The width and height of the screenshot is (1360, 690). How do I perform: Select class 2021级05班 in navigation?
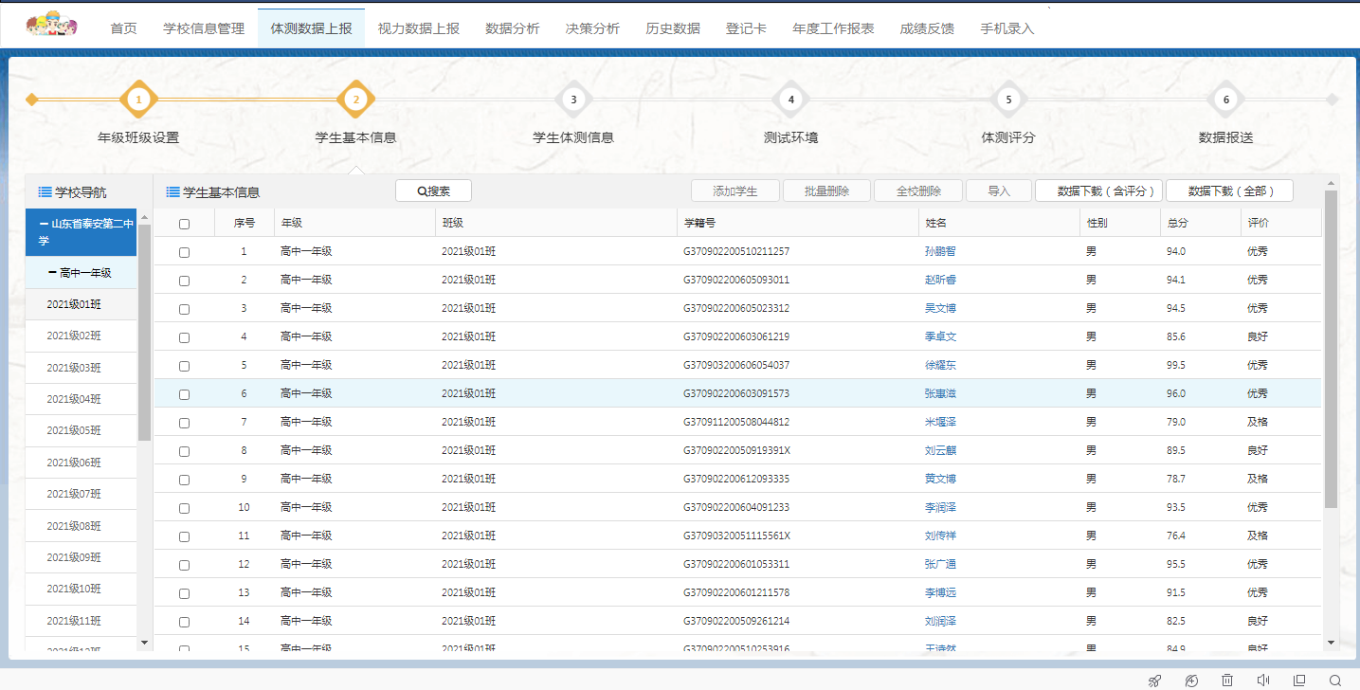(82, 430)
